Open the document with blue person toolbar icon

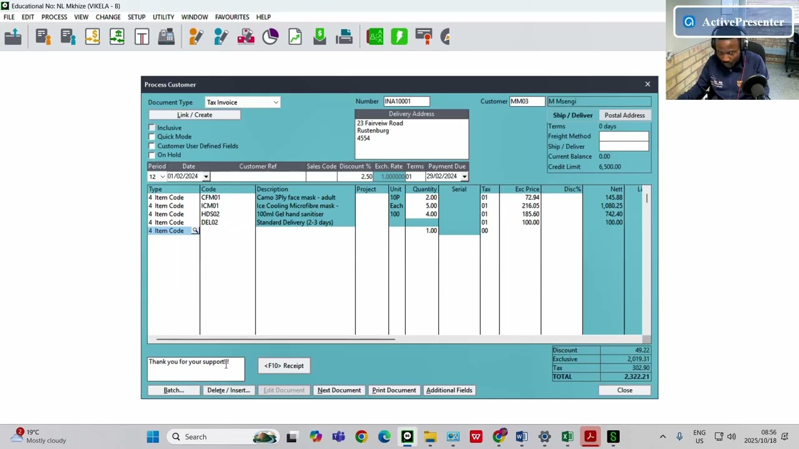coord(67,37)
